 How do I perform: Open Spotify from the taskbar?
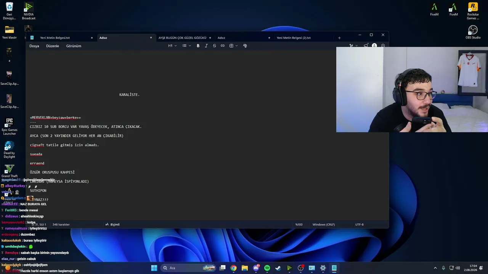(x=267, y=268)
